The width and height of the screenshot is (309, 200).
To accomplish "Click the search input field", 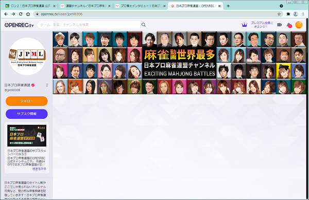I will click(90, 25).
